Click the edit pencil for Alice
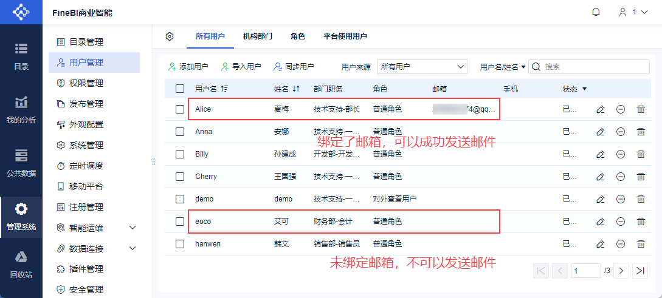Image resolution: width=662 pixels, height=298 pixels. click(x=600, y=109)
